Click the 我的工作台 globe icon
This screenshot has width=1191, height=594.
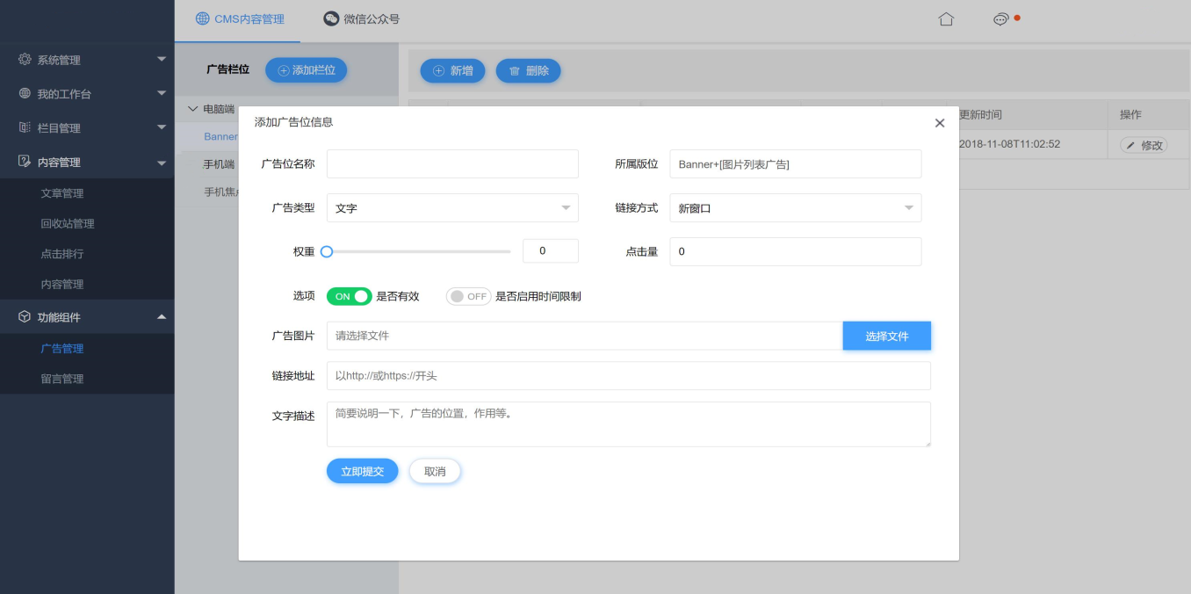click(x=25, y=93)
